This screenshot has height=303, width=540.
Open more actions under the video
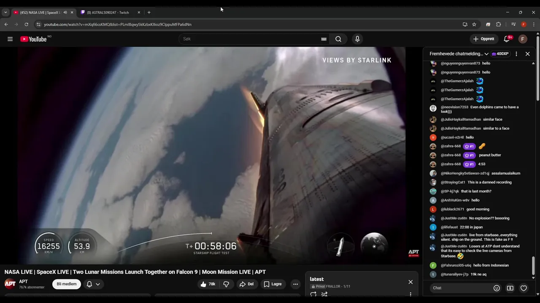(x=295, y=284)
